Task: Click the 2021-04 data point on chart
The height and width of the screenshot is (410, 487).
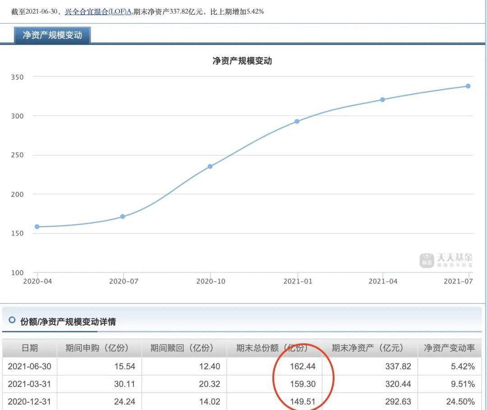Action: [x=382, y=100]
